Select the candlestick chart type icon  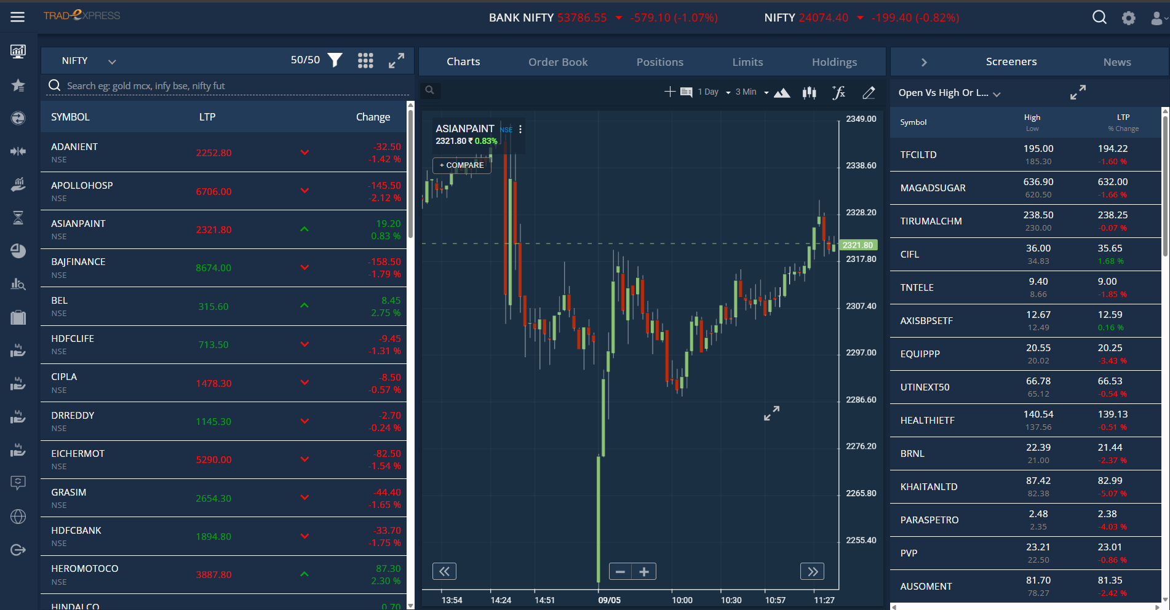coord(810,93)
